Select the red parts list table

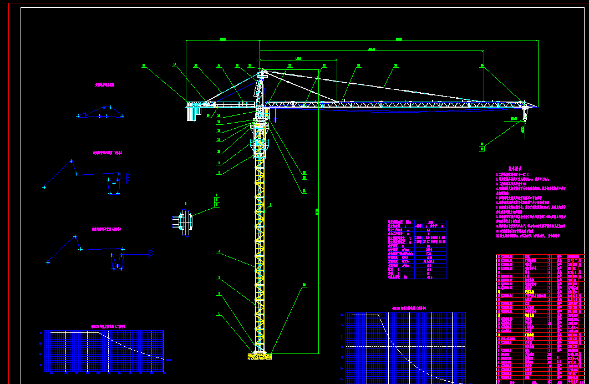541,319
